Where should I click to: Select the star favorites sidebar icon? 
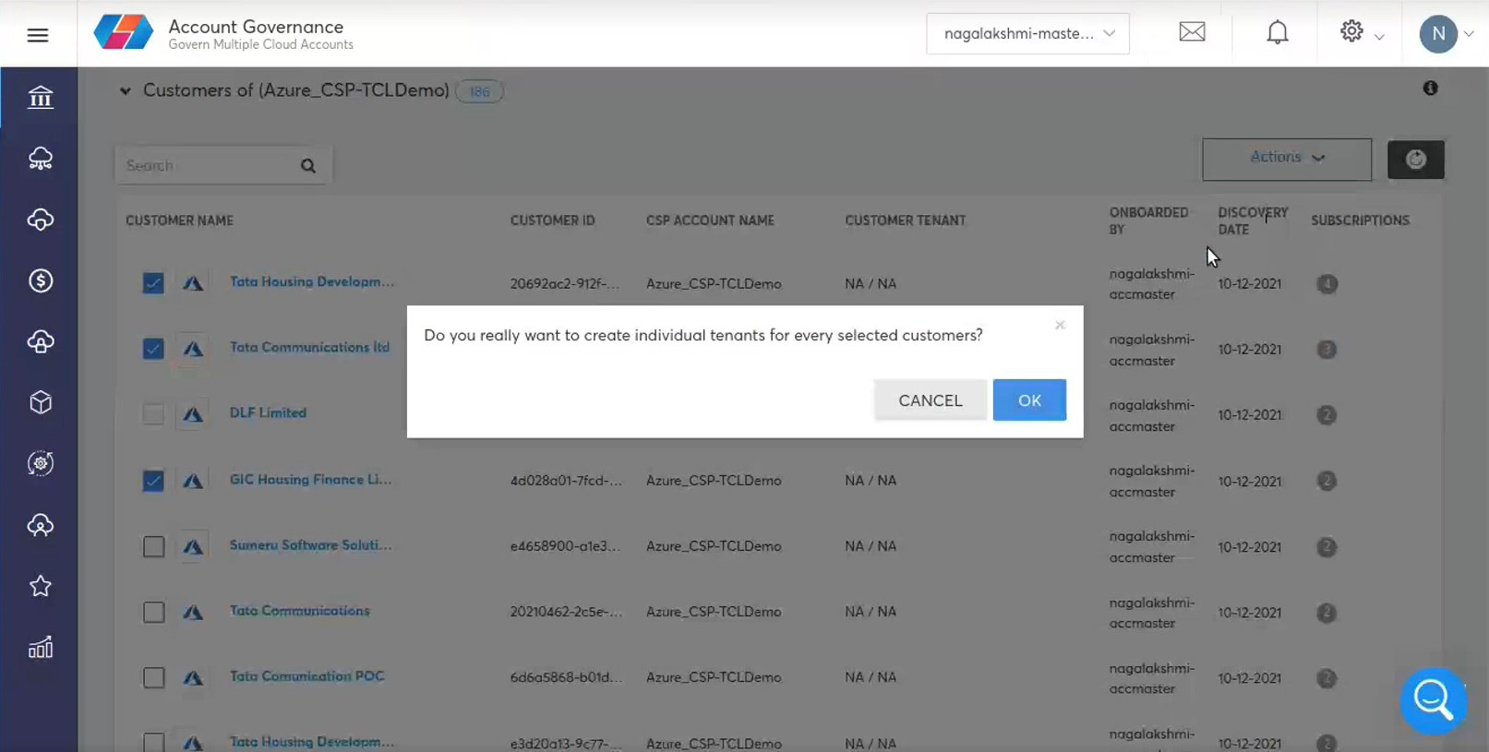(40, 586)
